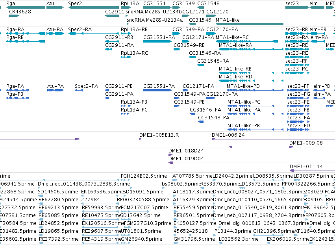335x245 pixels.
Task: Click the CG31546-PA protein label
Action: pyautogui.click(x=205, y=110)
